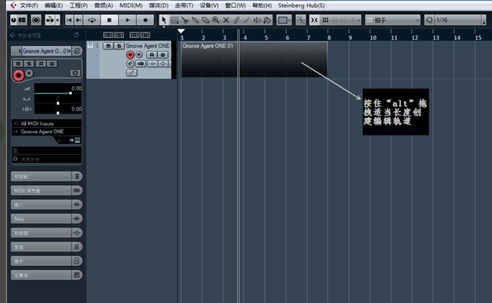Image resolution: width=492 pixels, height=303 pixels.
Task: Mute the Groove Agent ONE track
Action: coord(109,46)
